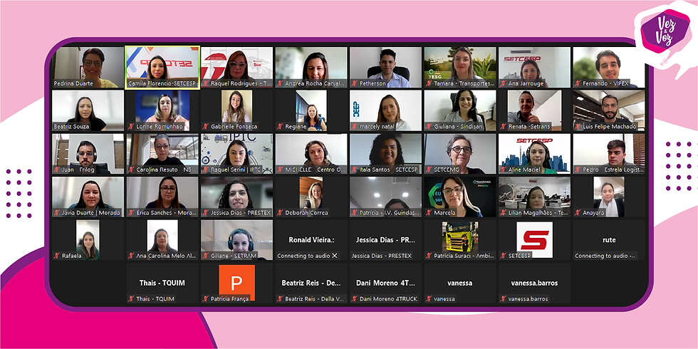
Task: Click Connecting to audio label under rute
Action: pos(605,256)
